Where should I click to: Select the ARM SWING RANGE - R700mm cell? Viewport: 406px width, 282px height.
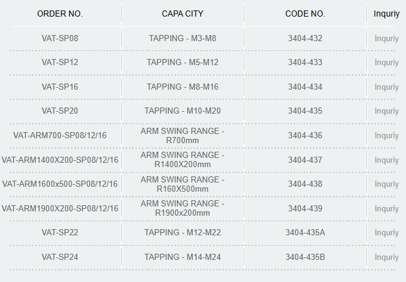pos(182,136)
